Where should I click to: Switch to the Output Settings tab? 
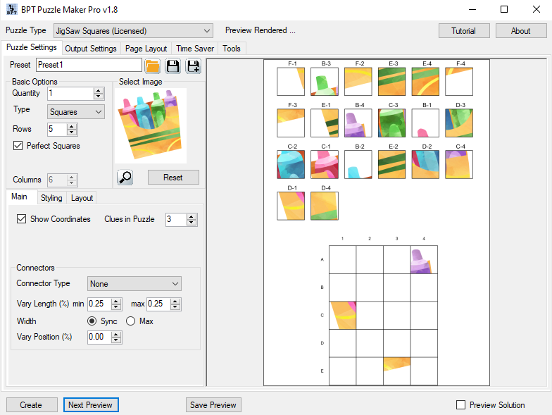(91, 49)
